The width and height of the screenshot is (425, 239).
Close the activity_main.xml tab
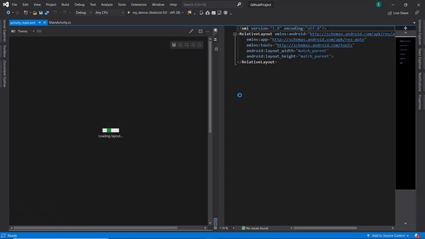coord(44,23)
